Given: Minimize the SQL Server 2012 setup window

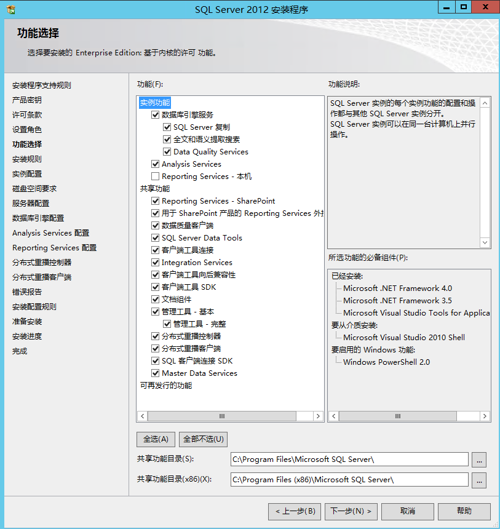Looking at the screenshot, I should (x=446, y=7).
